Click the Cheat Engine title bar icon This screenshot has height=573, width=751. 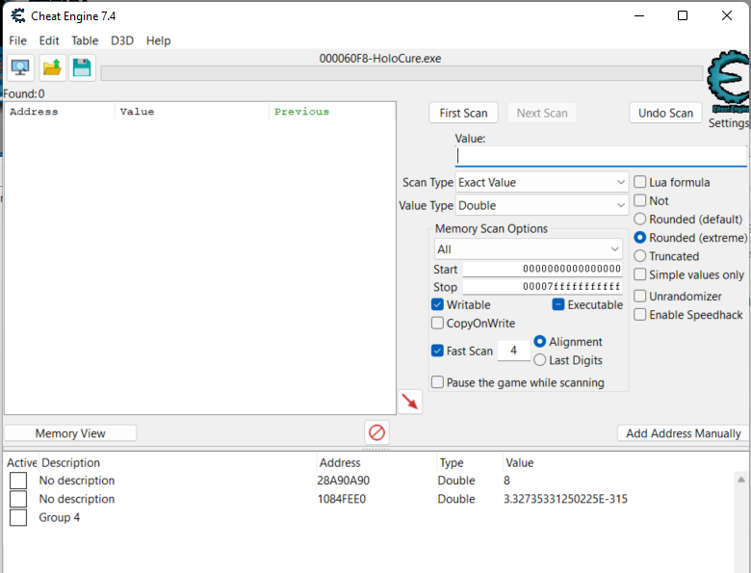tap(16, 15)
